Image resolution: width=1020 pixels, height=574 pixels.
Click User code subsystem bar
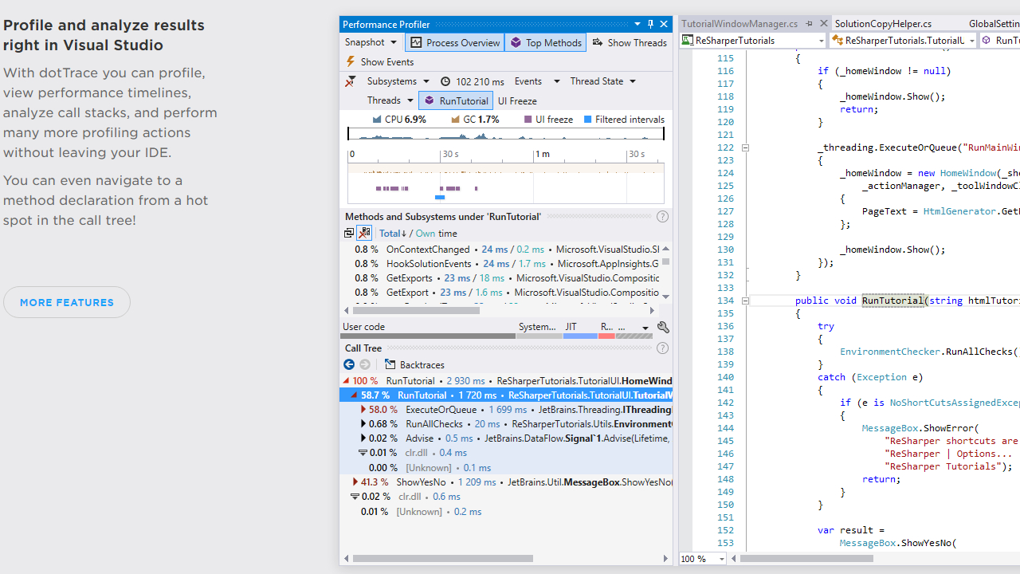[428, 336]
